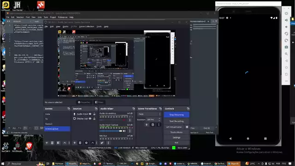This screenshot has height=166, width=295.
Task: Volume down on Android emulator sidebar
Action: [286, 27]
